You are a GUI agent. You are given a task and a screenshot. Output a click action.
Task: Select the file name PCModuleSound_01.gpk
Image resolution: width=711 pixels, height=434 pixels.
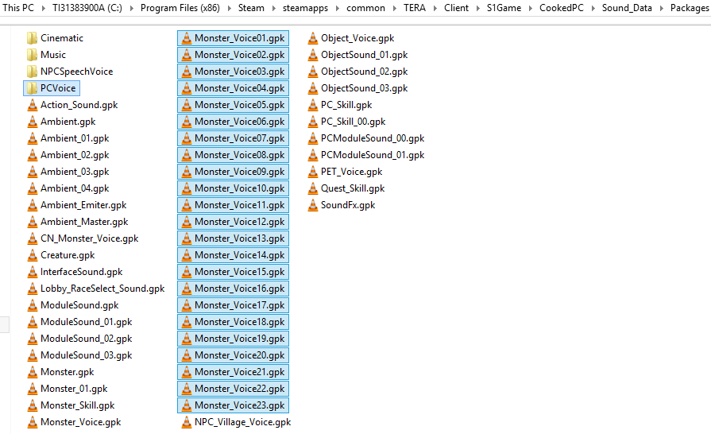pyautogui.click(x=373, y=155)
